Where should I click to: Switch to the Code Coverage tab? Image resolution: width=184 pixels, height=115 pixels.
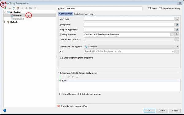(x=81, y=14)
